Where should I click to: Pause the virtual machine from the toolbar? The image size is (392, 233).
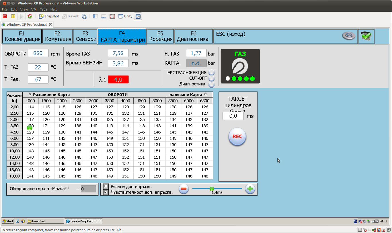tap(13, 16)
